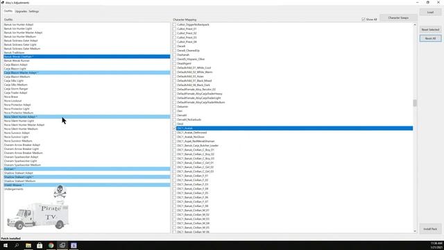Open Character Swaps
The width and height of the screenshot is (444, 250).
(x=398, y=17)
